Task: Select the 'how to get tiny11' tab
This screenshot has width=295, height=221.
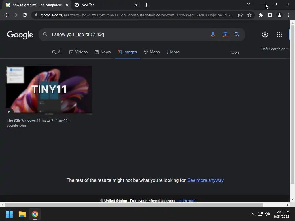Action: tap(37, 5)
